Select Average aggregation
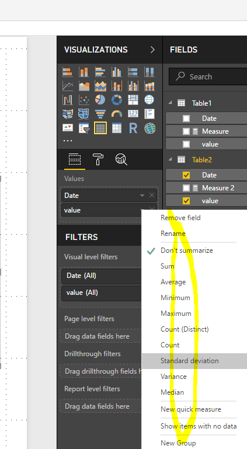 (x=173, y=282)
